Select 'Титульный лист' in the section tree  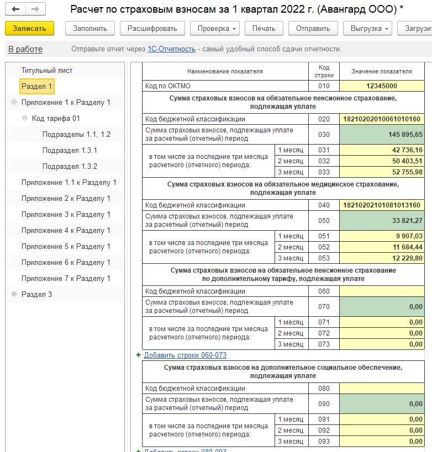click(x=47, y=71)
